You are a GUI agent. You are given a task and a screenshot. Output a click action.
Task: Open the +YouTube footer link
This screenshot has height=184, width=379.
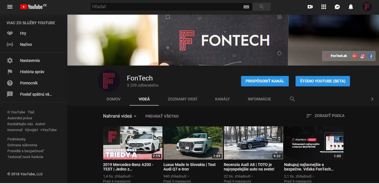pyautogui.click(x=48, y=130)
